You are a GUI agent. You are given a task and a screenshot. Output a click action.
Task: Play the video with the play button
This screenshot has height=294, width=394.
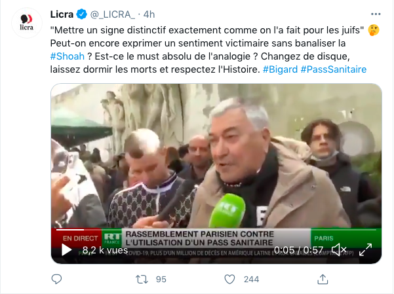click(x=67, y=250)
